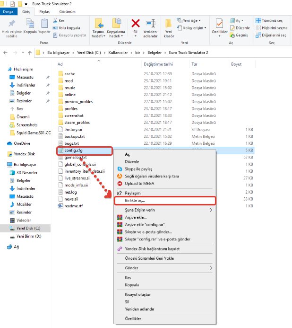Viewport: 292px width, 328px height.
Task: Click Kısayolu yapıştır in the ribbon
Action: click(x=69, y=35)
